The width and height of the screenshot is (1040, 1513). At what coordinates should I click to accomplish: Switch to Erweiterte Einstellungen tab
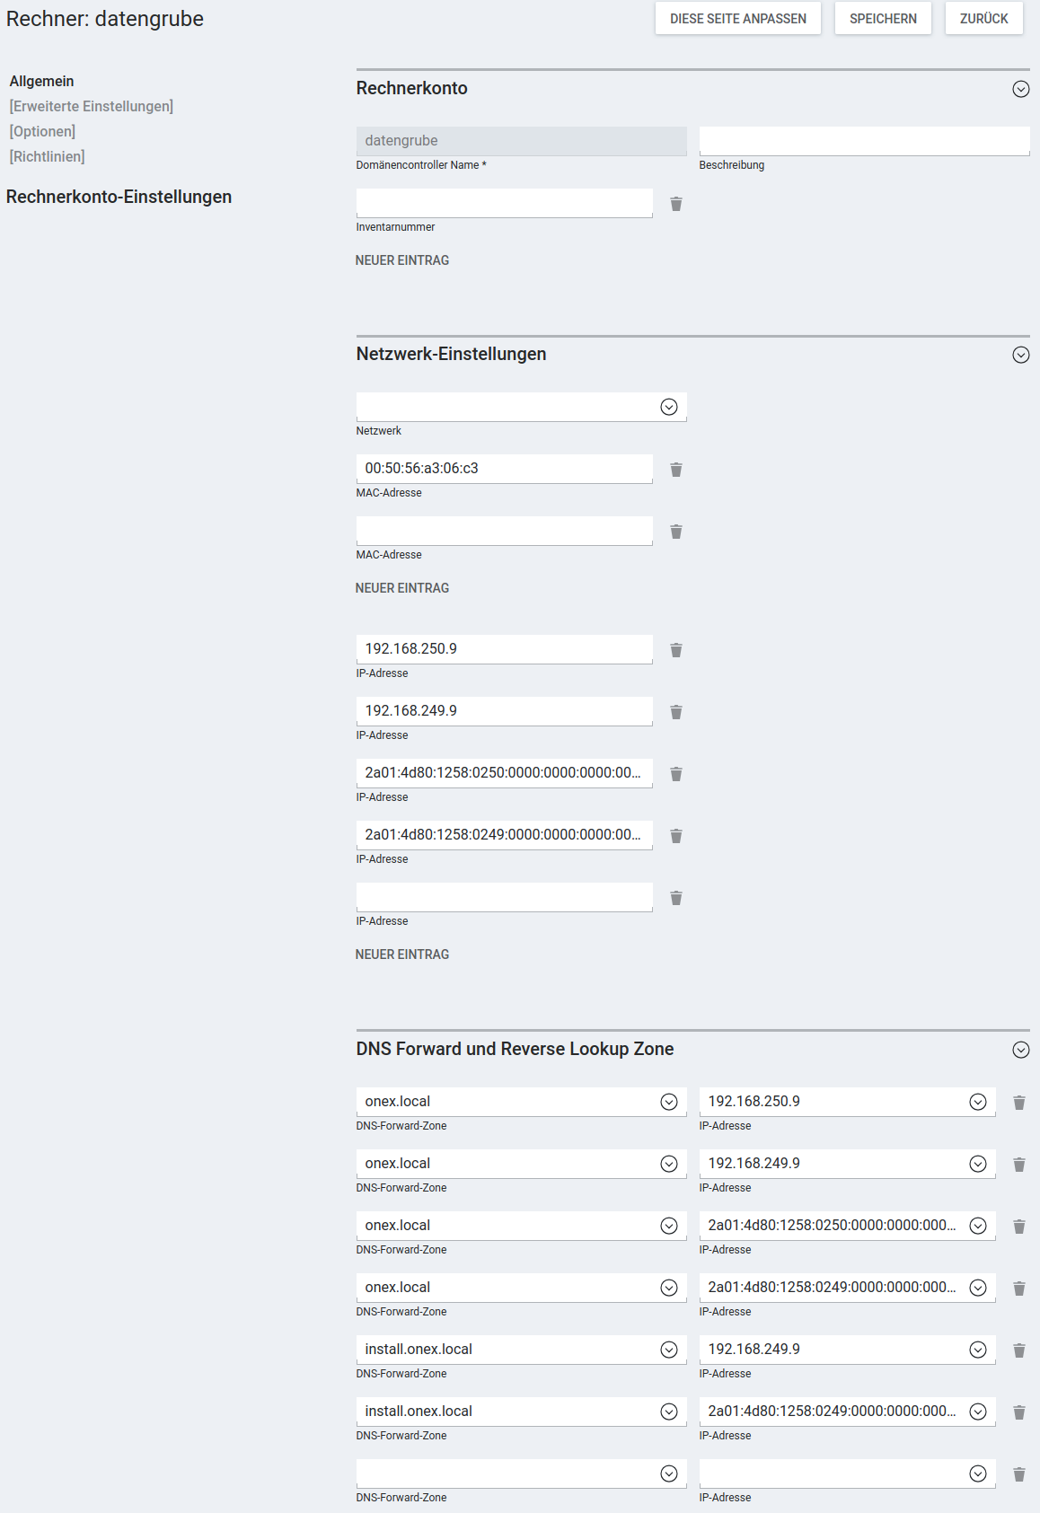[x=92, y=106]
